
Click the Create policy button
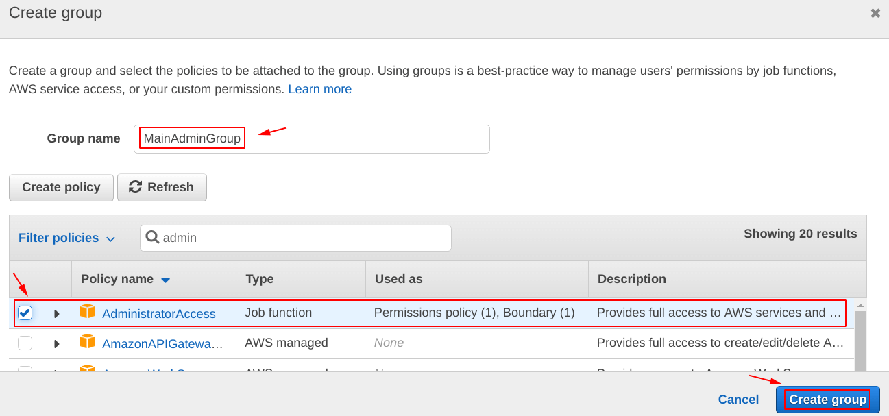tap(61, 187)
